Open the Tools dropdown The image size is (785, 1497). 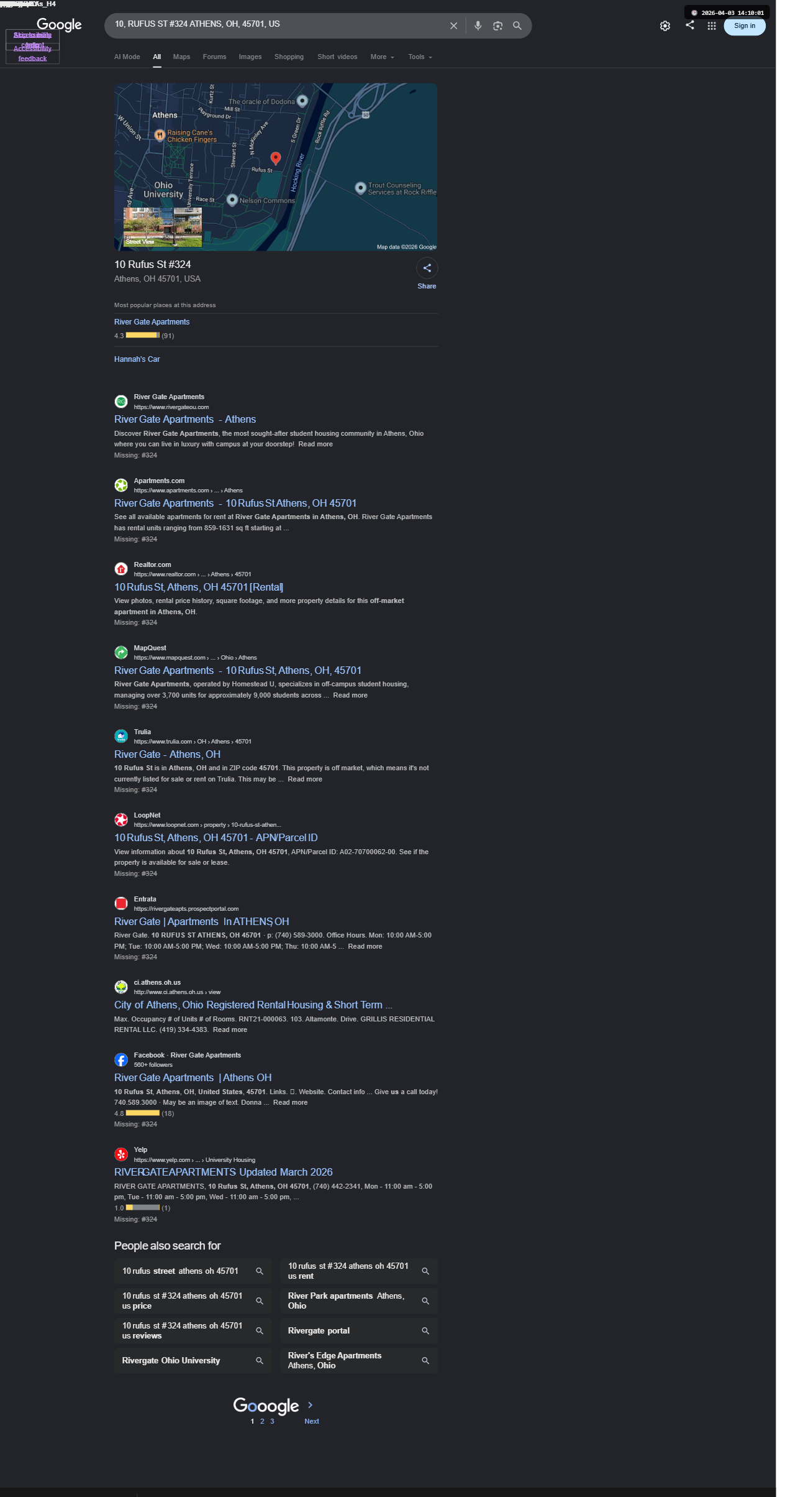click(x=420, y=57)
